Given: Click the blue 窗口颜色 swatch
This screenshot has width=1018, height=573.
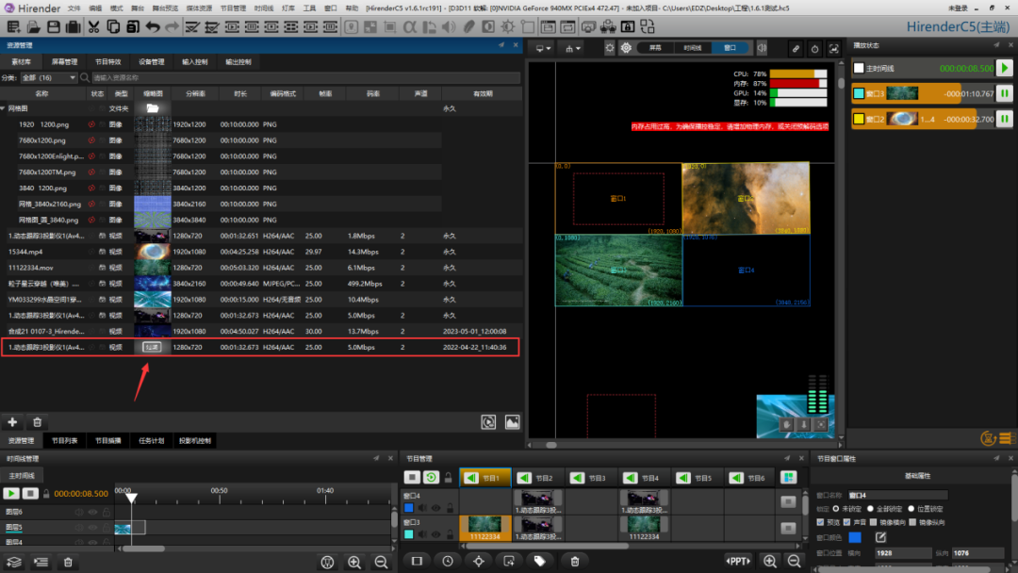Looking at the screenshot, I should 855,537.
